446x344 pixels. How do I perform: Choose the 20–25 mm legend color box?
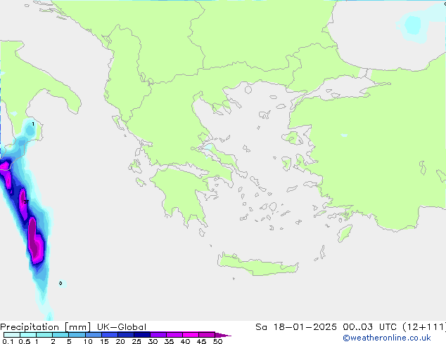[126, 335]
